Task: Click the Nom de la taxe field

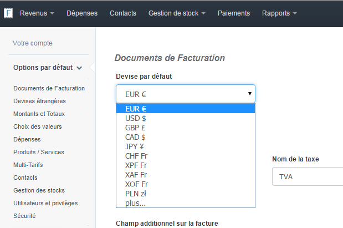Action: 308,176
